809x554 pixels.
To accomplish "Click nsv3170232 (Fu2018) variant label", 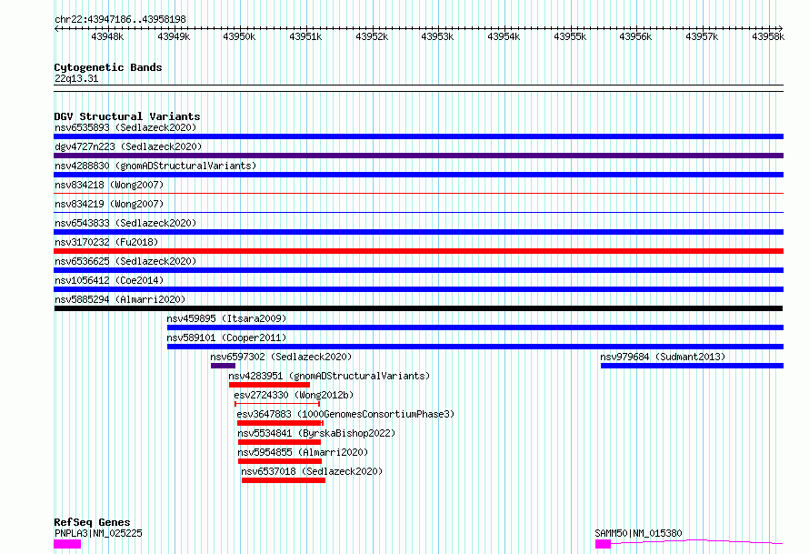I will [106, 242].
